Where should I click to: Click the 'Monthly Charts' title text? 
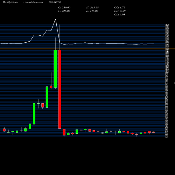10,2
